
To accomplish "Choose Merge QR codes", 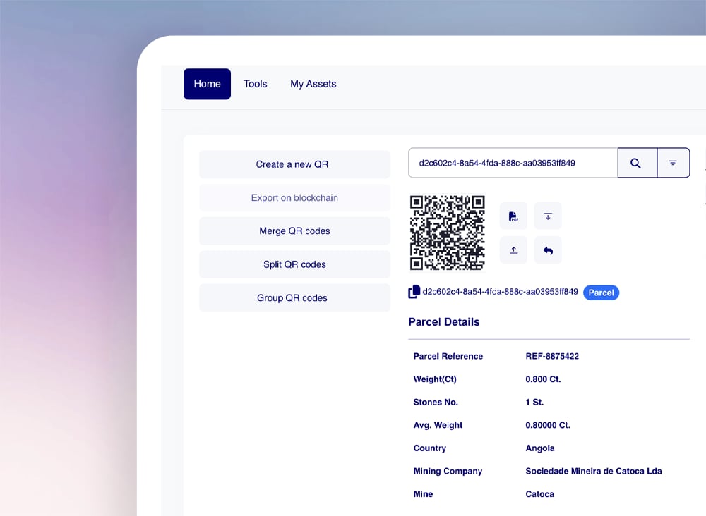I will [x=294, y=231].
